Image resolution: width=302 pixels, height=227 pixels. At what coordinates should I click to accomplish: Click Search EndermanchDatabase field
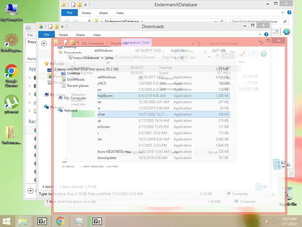coord(259,21)
